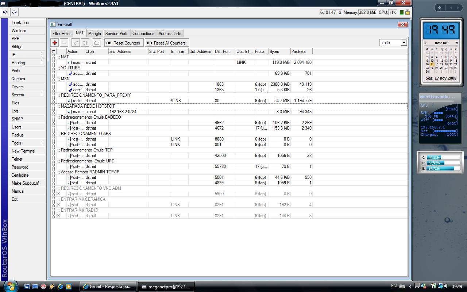Add a new NAT rule with red plus
The width and height of the screenshot is (467, 292).
click(55, 43)
